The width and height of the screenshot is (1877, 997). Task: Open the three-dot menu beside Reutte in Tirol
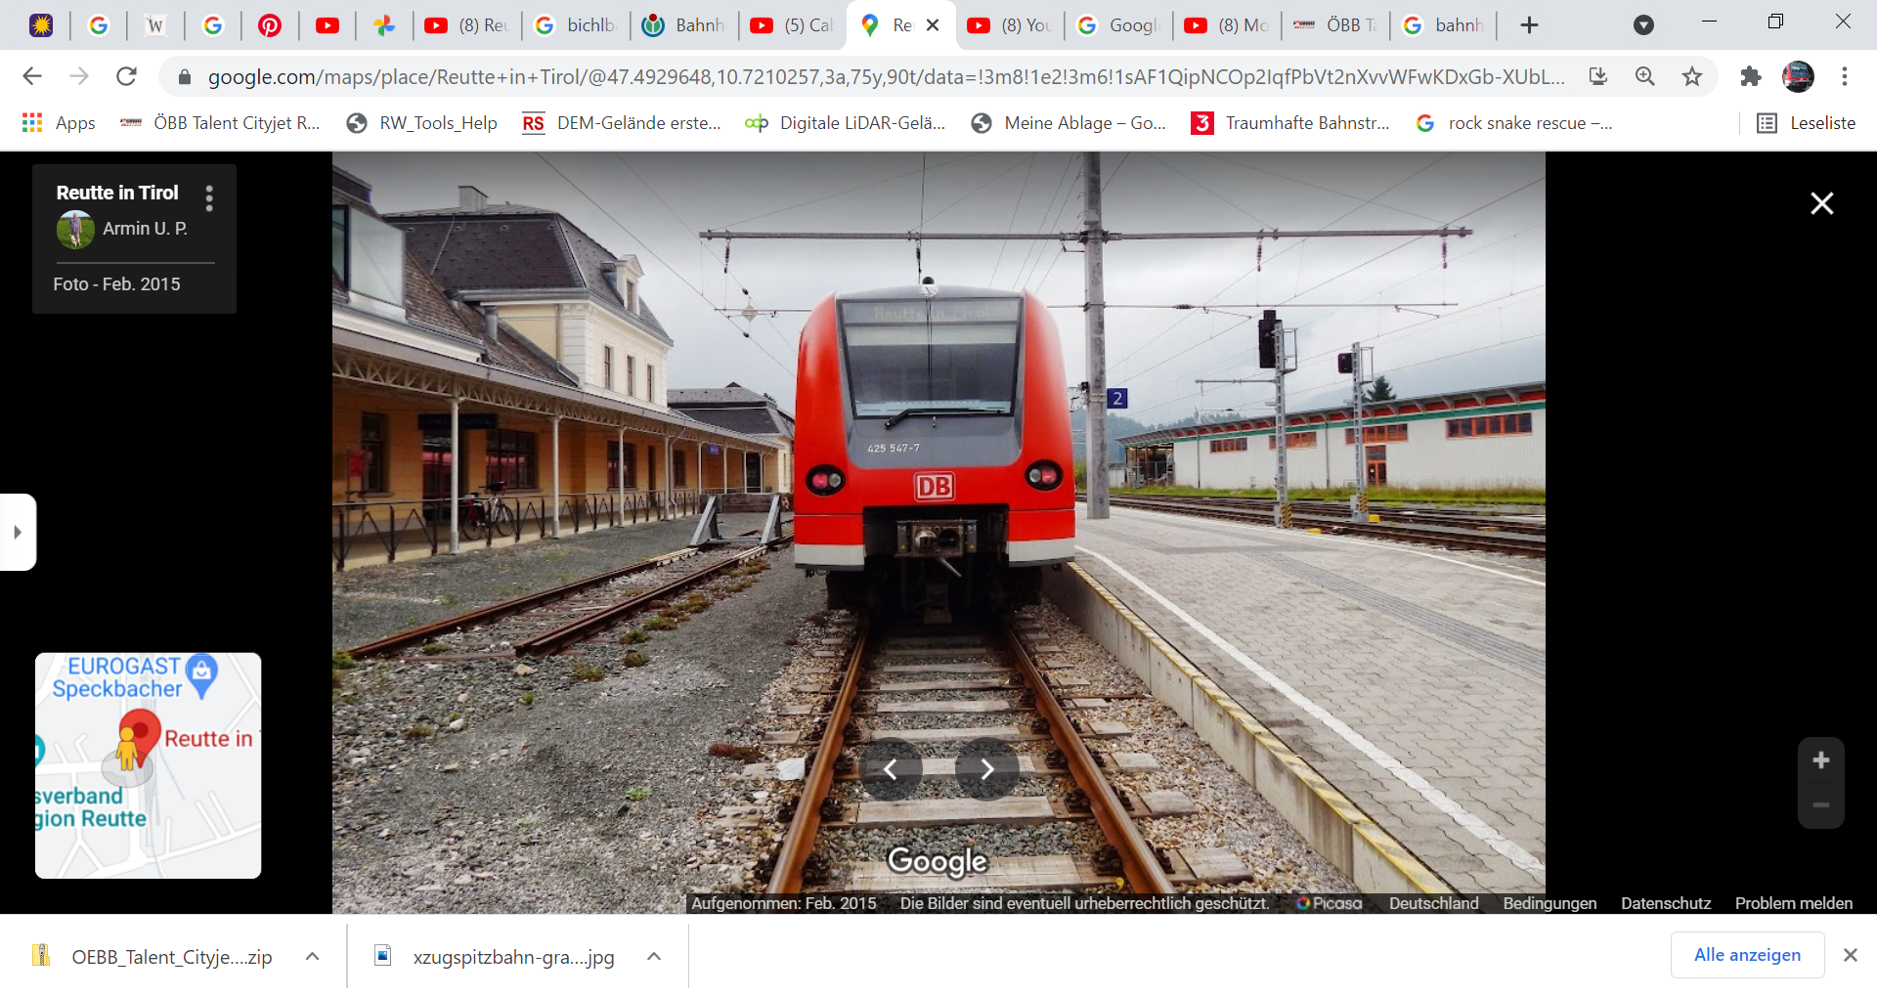208,198
